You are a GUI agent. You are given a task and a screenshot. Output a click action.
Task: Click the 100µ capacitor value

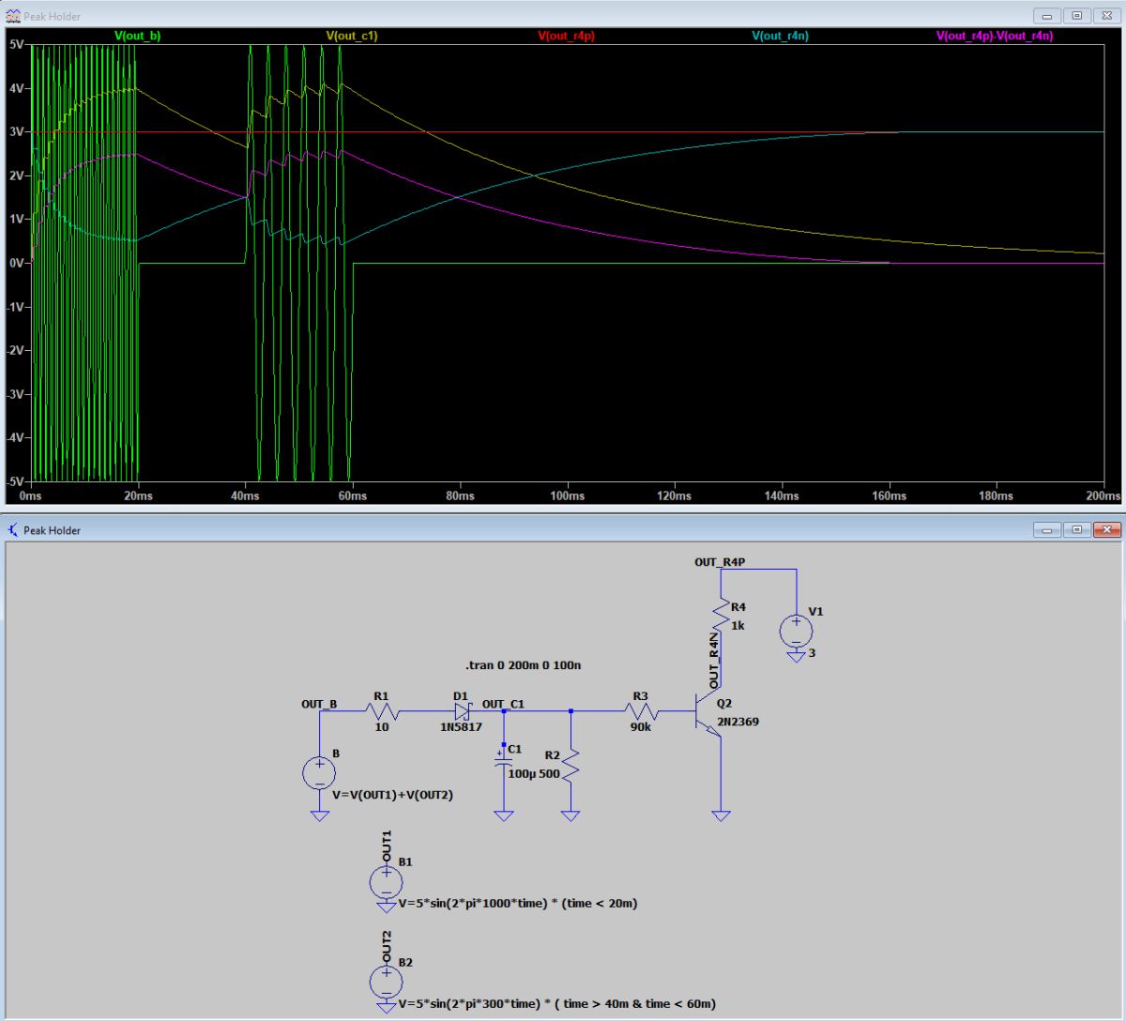click(x=522, y=774)
